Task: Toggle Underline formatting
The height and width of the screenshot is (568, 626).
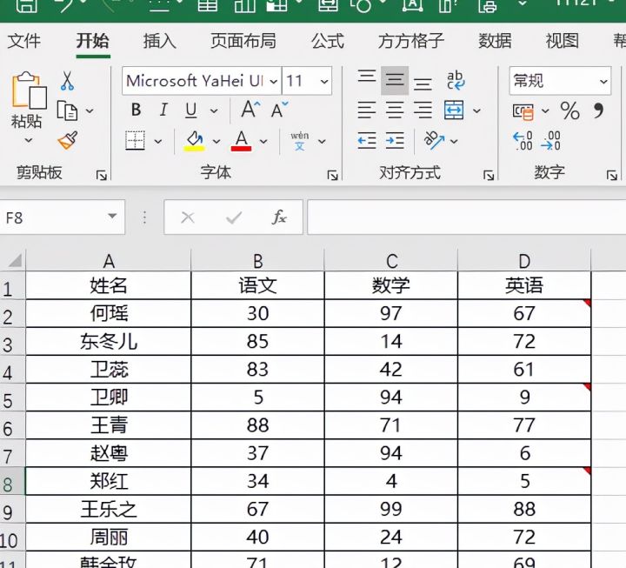Action: tap(191, 110)
